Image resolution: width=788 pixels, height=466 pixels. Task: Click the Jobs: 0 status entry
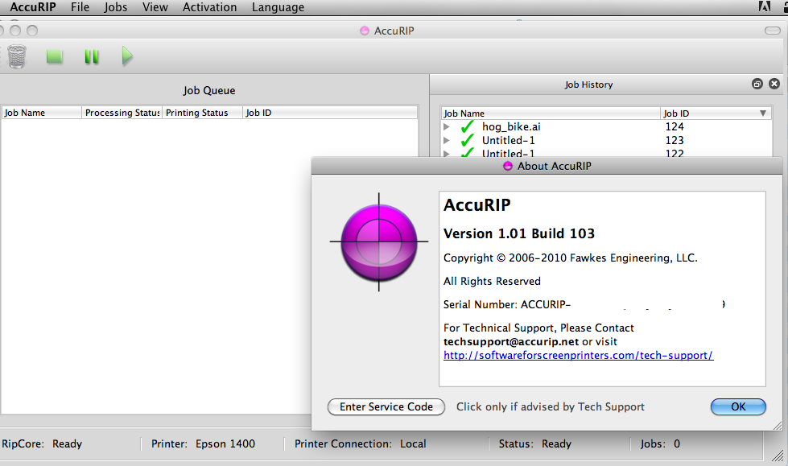click(x=660, y=444)
